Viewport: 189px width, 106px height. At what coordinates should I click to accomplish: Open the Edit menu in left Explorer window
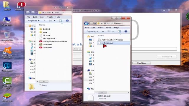pos(35,17)
